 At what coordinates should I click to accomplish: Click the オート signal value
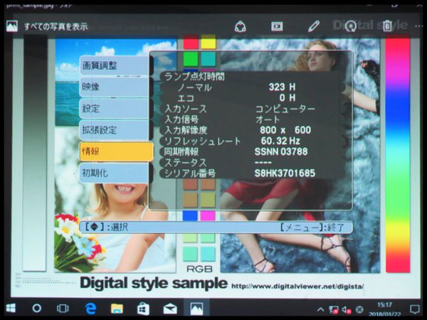point(268,119)
